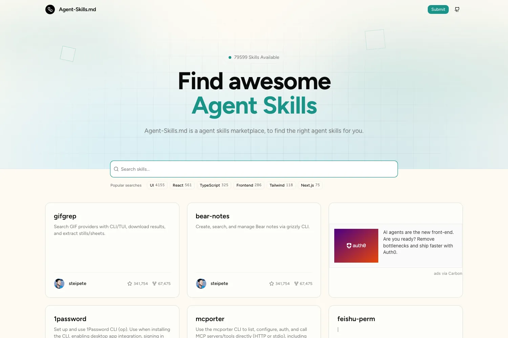Open the bear-notes skill title
This screenshot has height=338, width=508.
pyautogui.click(x=213, y=216)
